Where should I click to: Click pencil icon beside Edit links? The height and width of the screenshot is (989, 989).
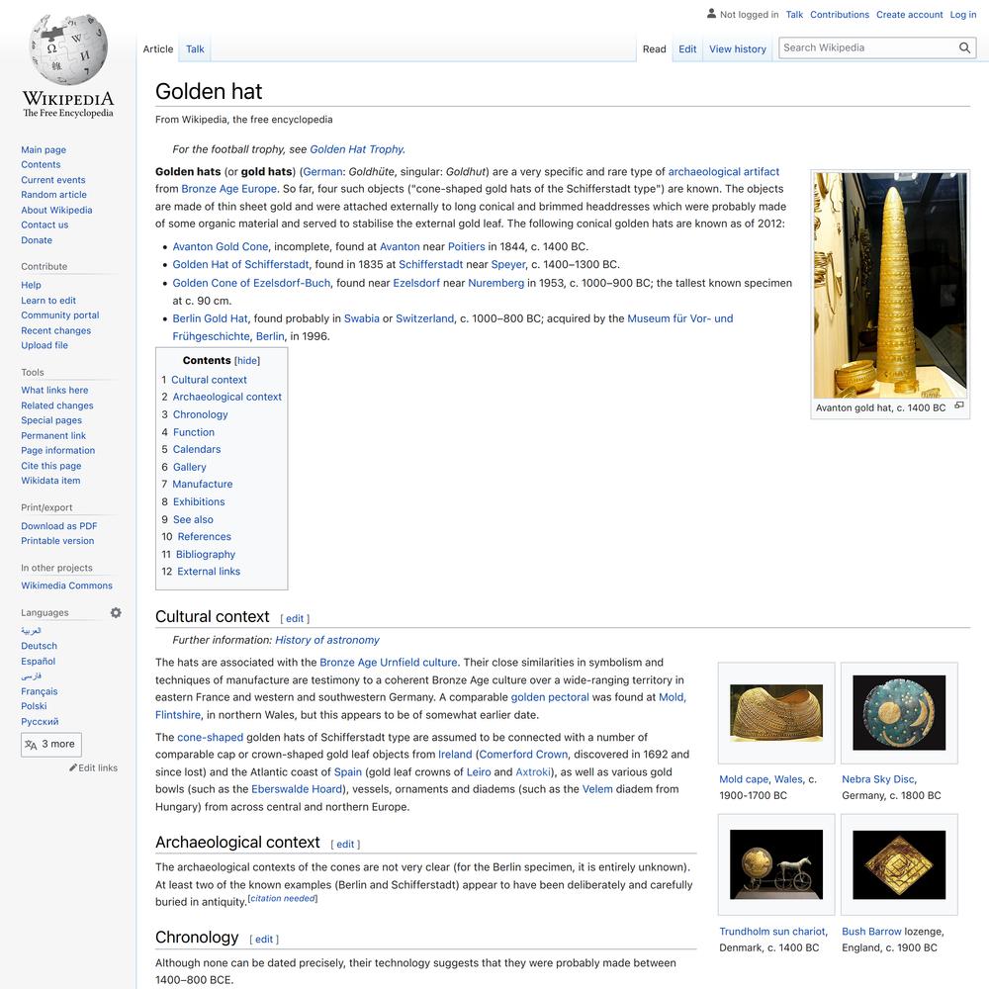pyautogui.click(x=73, y=767)
